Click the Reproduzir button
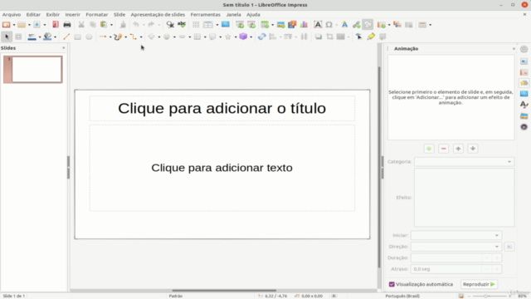 coord(479,284)
